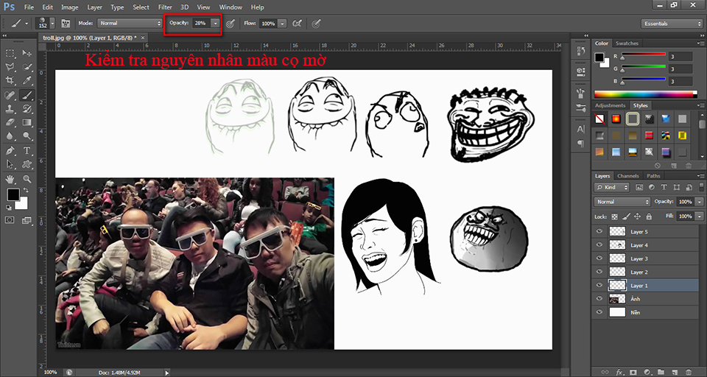707x377 pixels.
Task: Select the Eraser tool
Action: tap(10, 122)
